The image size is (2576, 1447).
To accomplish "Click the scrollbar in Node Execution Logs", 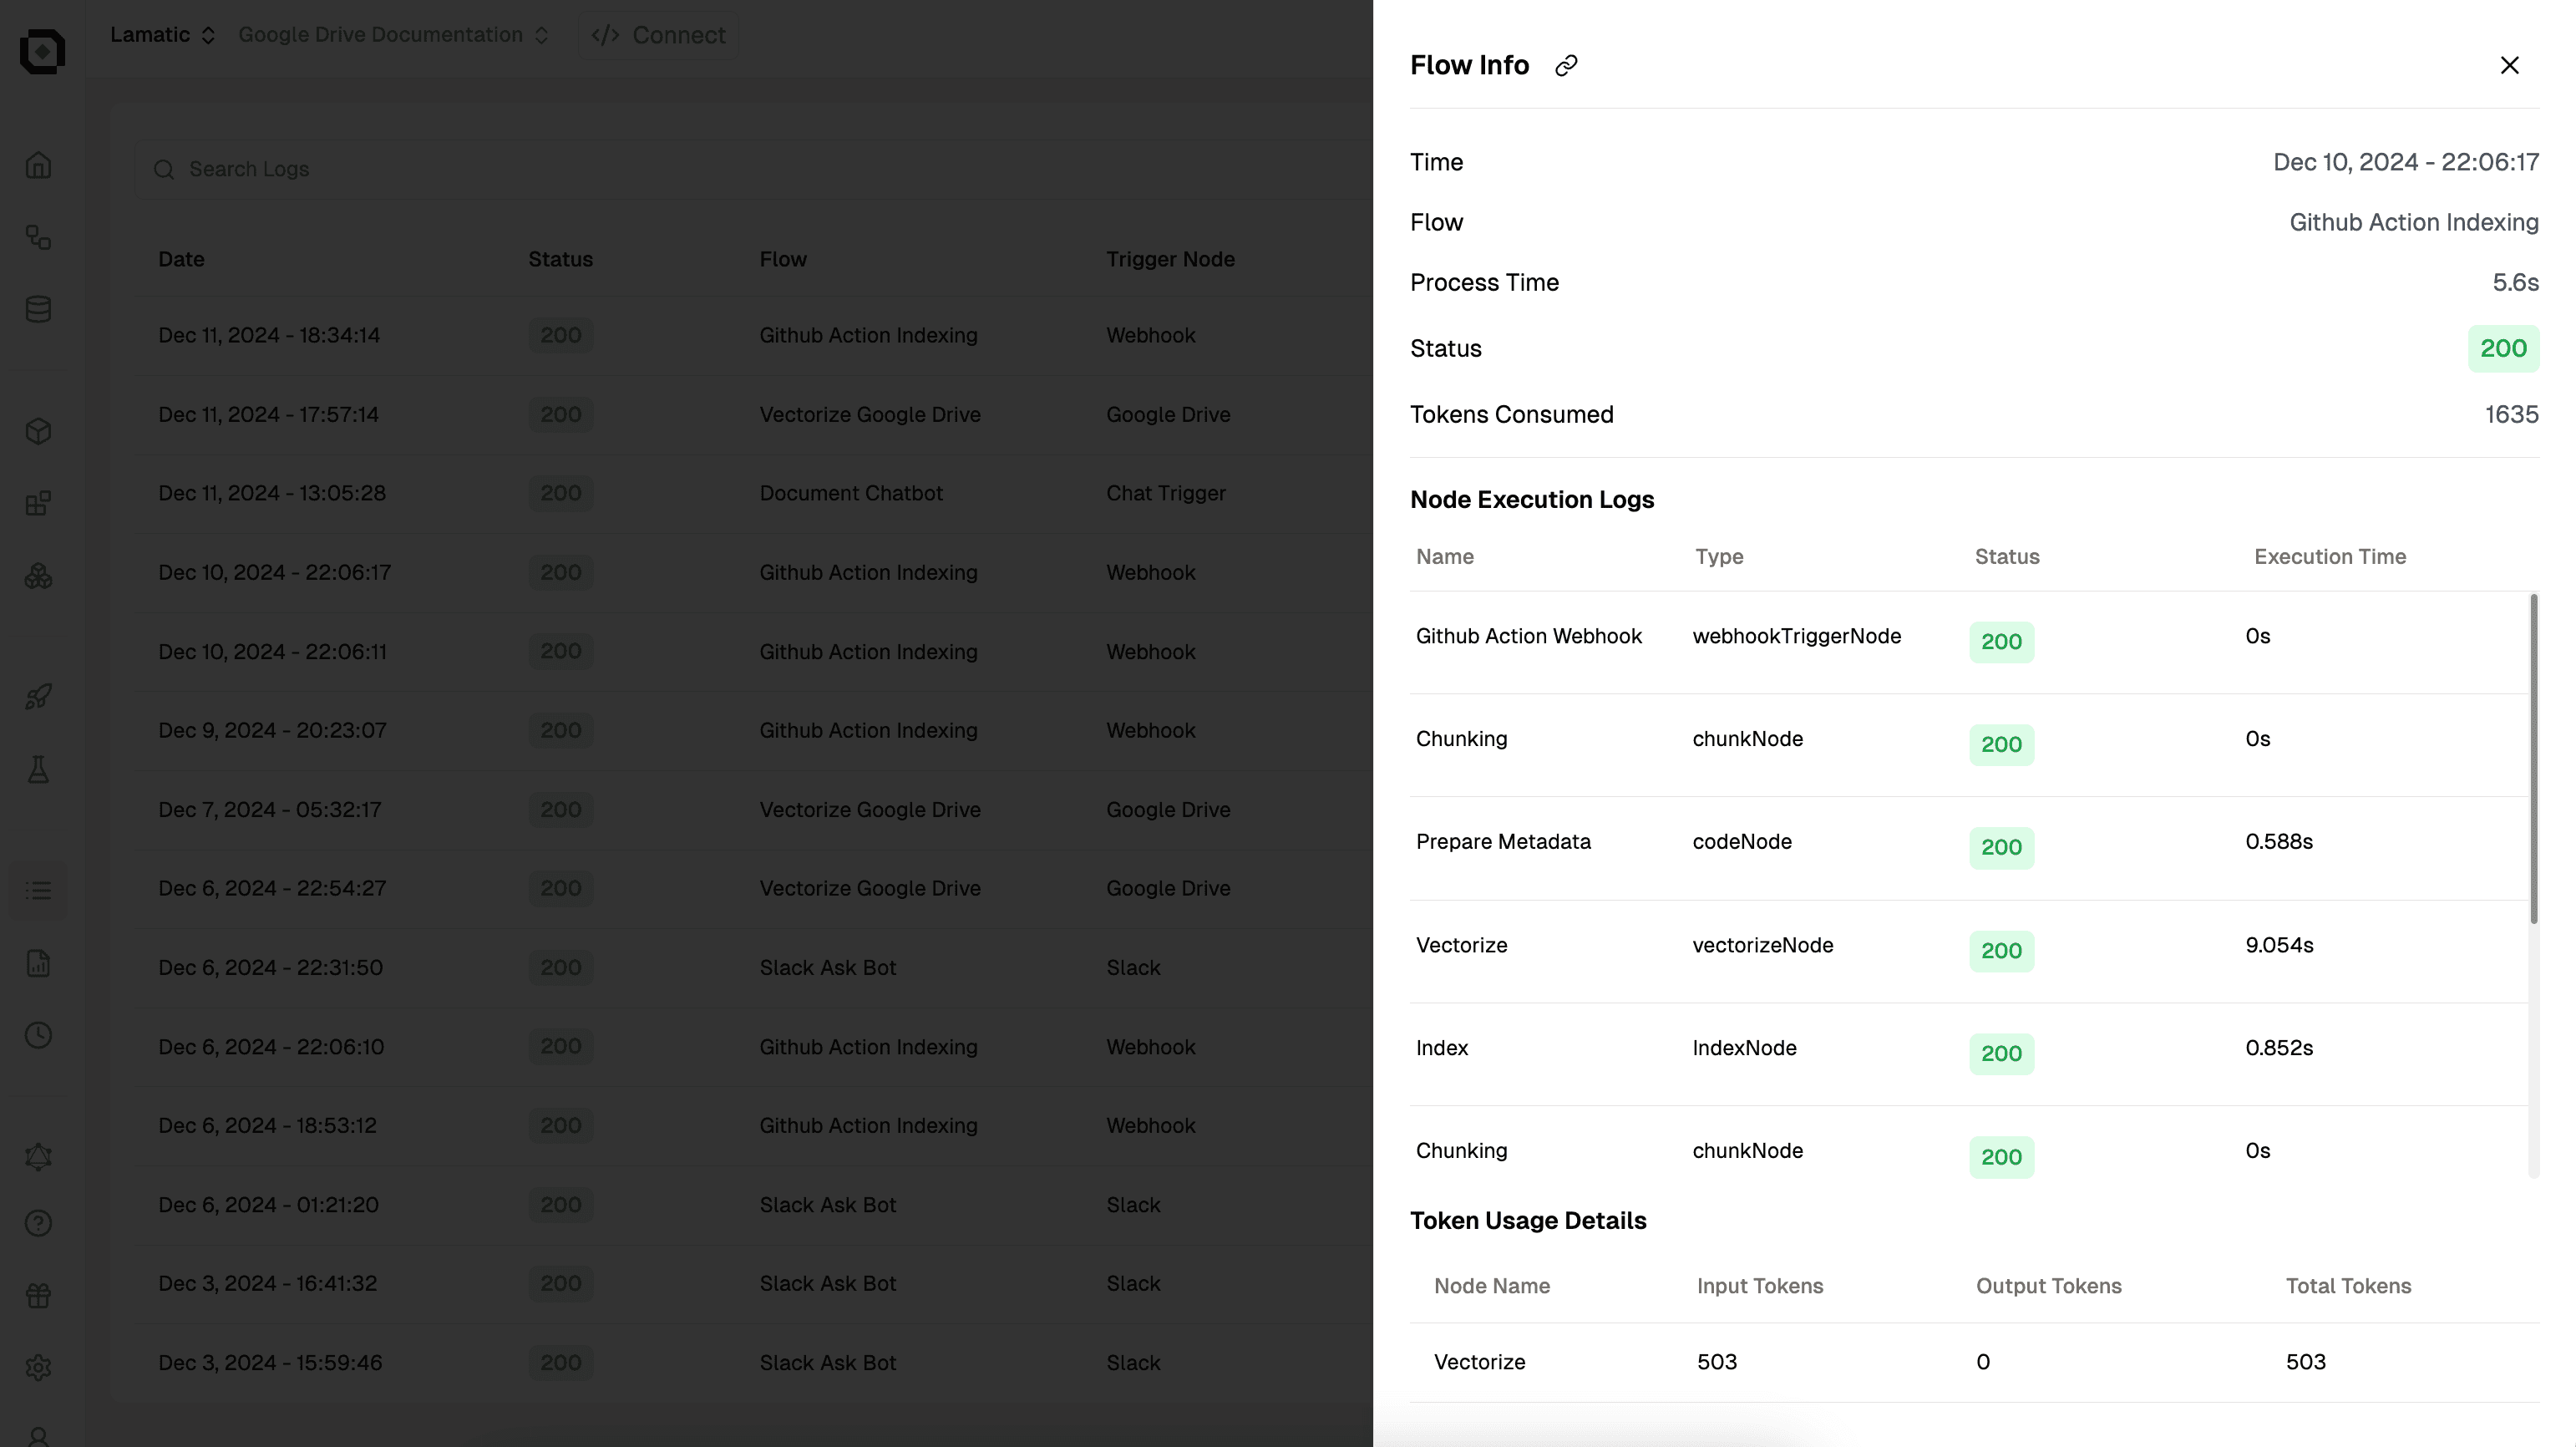I will click(x=2534, y=759).
